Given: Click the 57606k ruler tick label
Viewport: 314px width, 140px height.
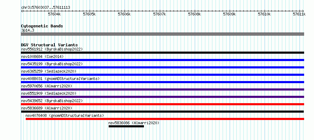Looking at the screenshot, I should [124, 14].
